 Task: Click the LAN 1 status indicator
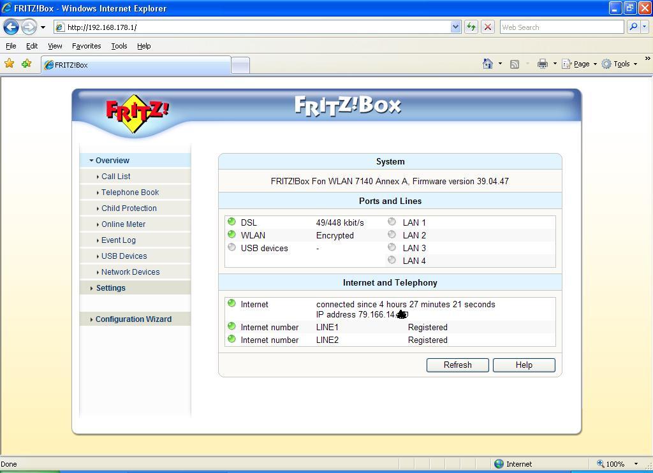click(x=392, y=221)
